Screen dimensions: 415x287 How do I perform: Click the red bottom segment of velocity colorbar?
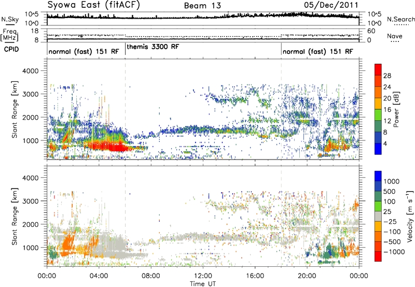click(x=378, y=256)
